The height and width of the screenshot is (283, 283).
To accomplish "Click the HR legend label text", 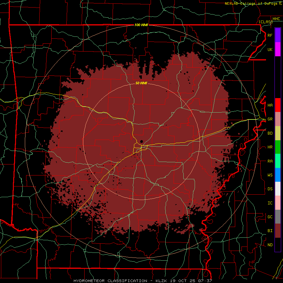I will click(x=270, y=147).
